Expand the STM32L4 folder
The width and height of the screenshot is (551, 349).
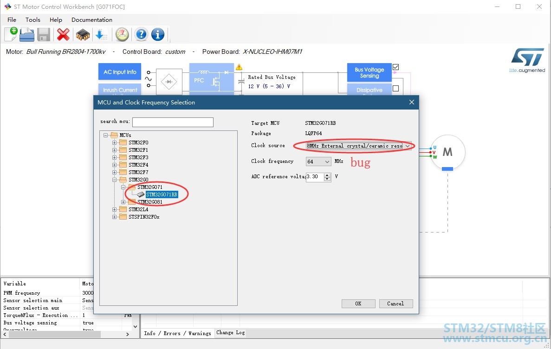click(114, 209)
